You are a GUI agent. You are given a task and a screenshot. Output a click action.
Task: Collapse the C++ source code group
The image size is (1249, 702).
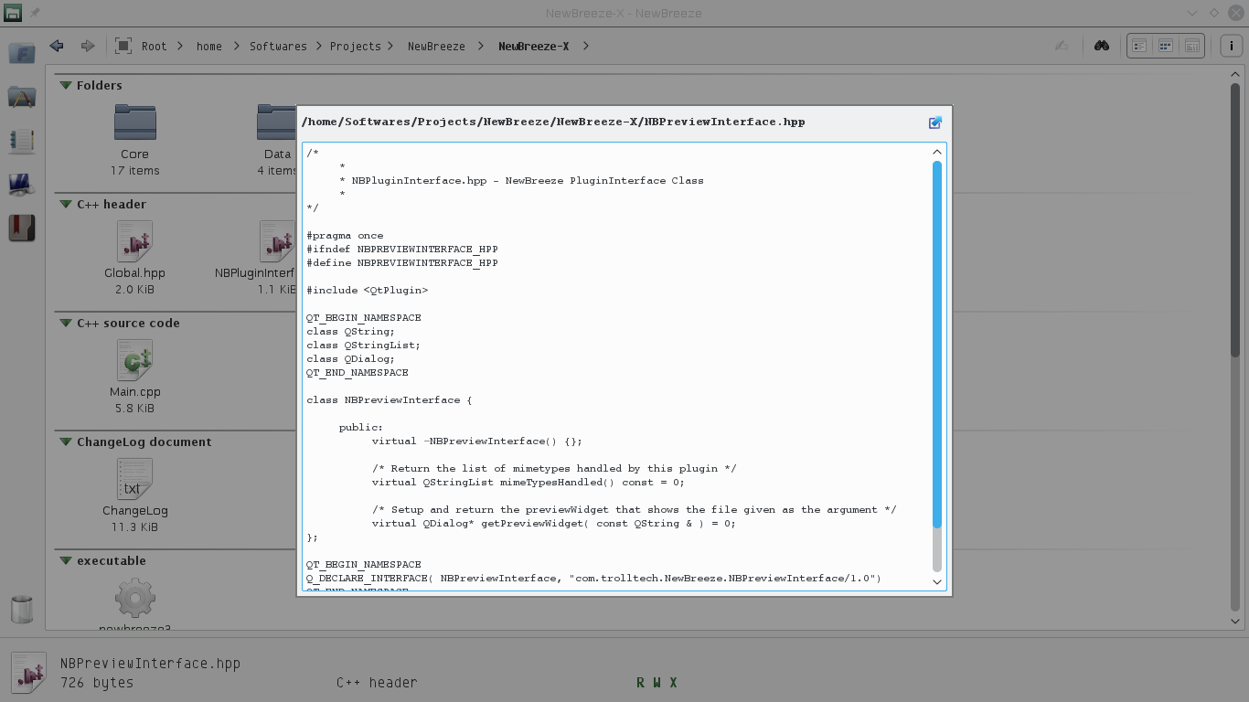tap(66, 323)
